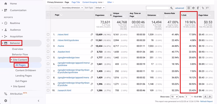Select the data table view icon

click(x=189, y=8)
